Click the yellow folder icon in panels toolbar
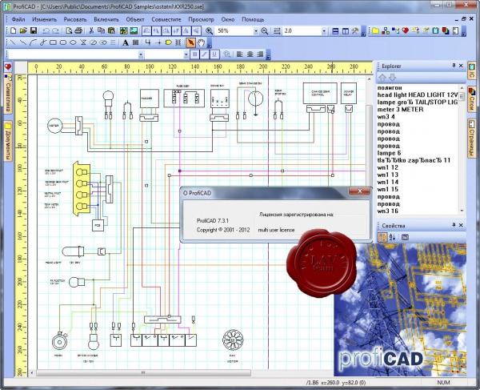The height and width of the screenshot is (390, 480). [376, 30]
